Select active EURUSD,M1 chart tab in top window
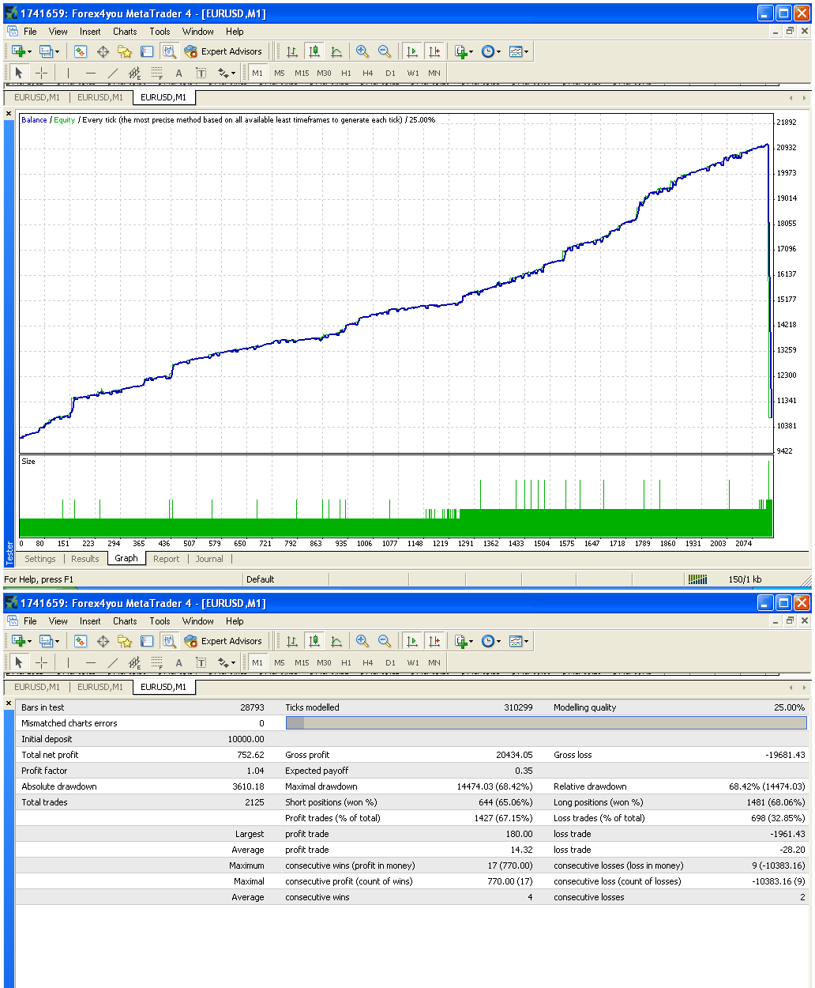The image size is (815, 988). (163, 97)
